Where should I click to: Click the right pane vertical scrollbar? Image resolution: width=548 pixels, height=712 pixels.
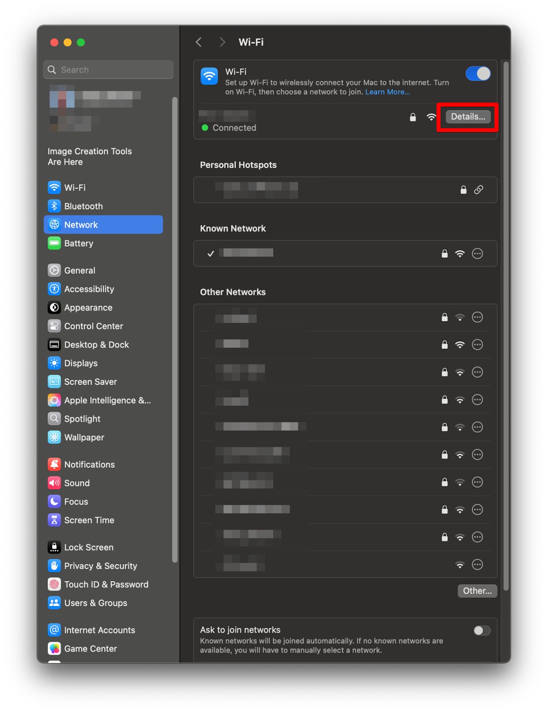click(x=506, y=325)
